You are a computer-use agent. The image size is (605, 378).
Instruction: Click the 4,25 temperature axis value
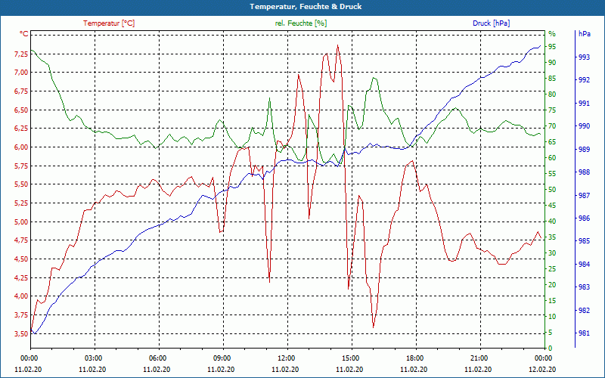21,277
